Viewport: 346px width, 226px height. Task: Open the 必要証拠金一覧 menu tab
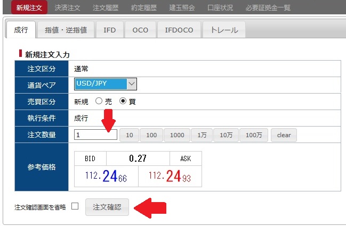click(268, 7)
